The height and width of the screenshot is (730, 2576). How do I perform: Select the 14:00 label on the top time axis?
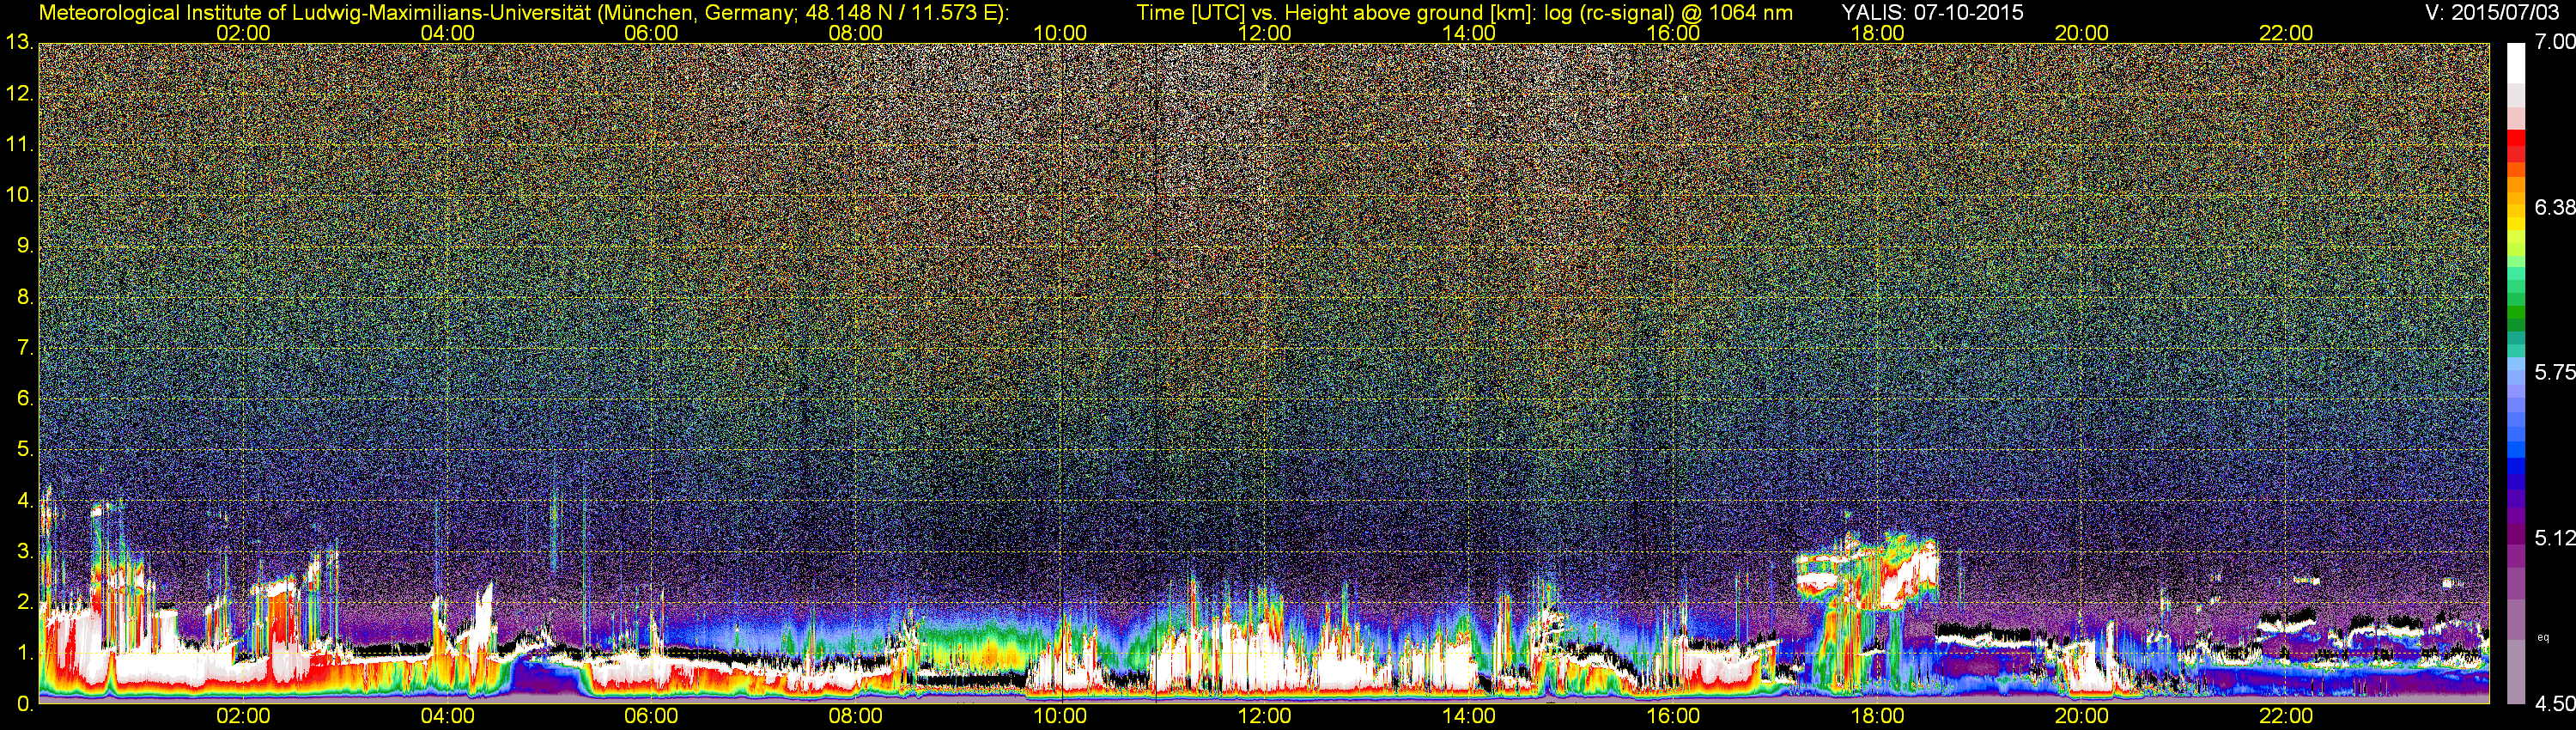(x=1469, y=33)
